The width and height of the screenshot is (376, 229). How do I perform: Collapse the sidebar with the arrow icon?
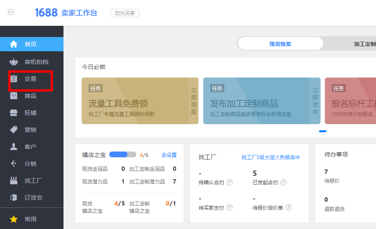click(11, 12)
